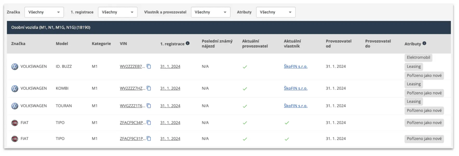Click Fiat logo in ZFACF9C34P row

(x=15, y=123)
